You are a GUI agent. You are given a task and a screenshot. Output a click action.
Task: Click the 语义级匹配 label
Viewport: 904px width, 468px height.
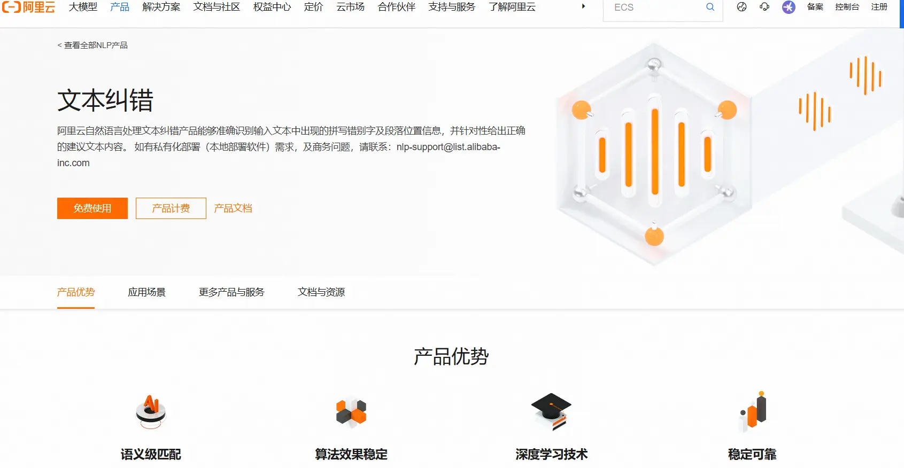tap(151, 455)
